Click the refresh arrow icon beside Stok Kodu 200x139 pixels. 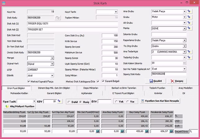click(57, 18)
